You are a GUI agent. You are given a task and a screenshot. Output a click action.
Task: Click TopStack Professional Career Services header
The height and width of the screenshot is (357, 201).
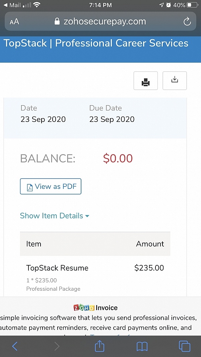(x=96, y=43)
